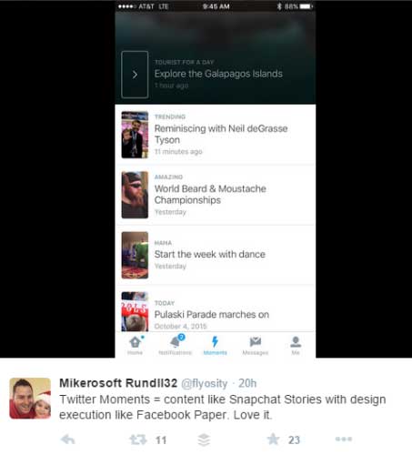Tap the Home tab icon
412x455 pixels.
(x=136, y=342)
